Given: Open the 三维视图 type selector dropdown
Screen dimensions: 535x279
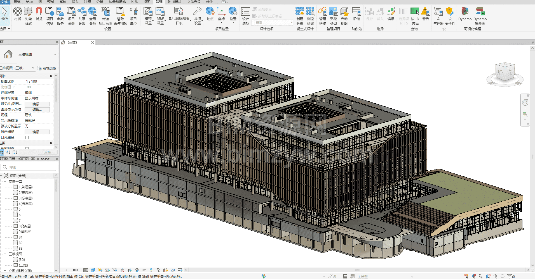Looking at the screenshot, I should 55,54.
